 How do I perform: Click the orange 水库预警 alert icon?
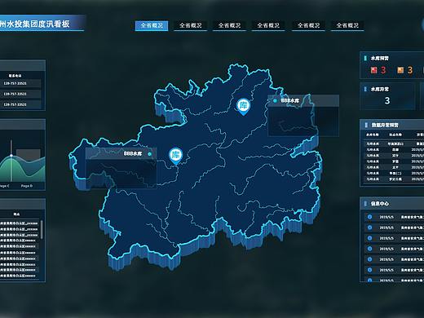click(400, 70)
